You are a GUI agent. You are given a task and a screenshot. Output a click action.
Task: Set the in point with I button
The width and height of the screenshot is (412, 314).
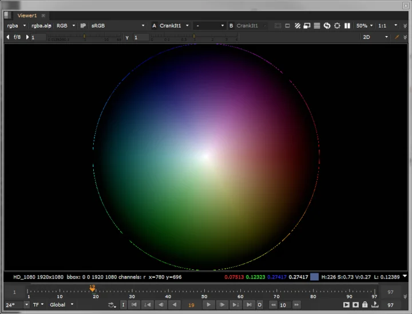point(123,305)
